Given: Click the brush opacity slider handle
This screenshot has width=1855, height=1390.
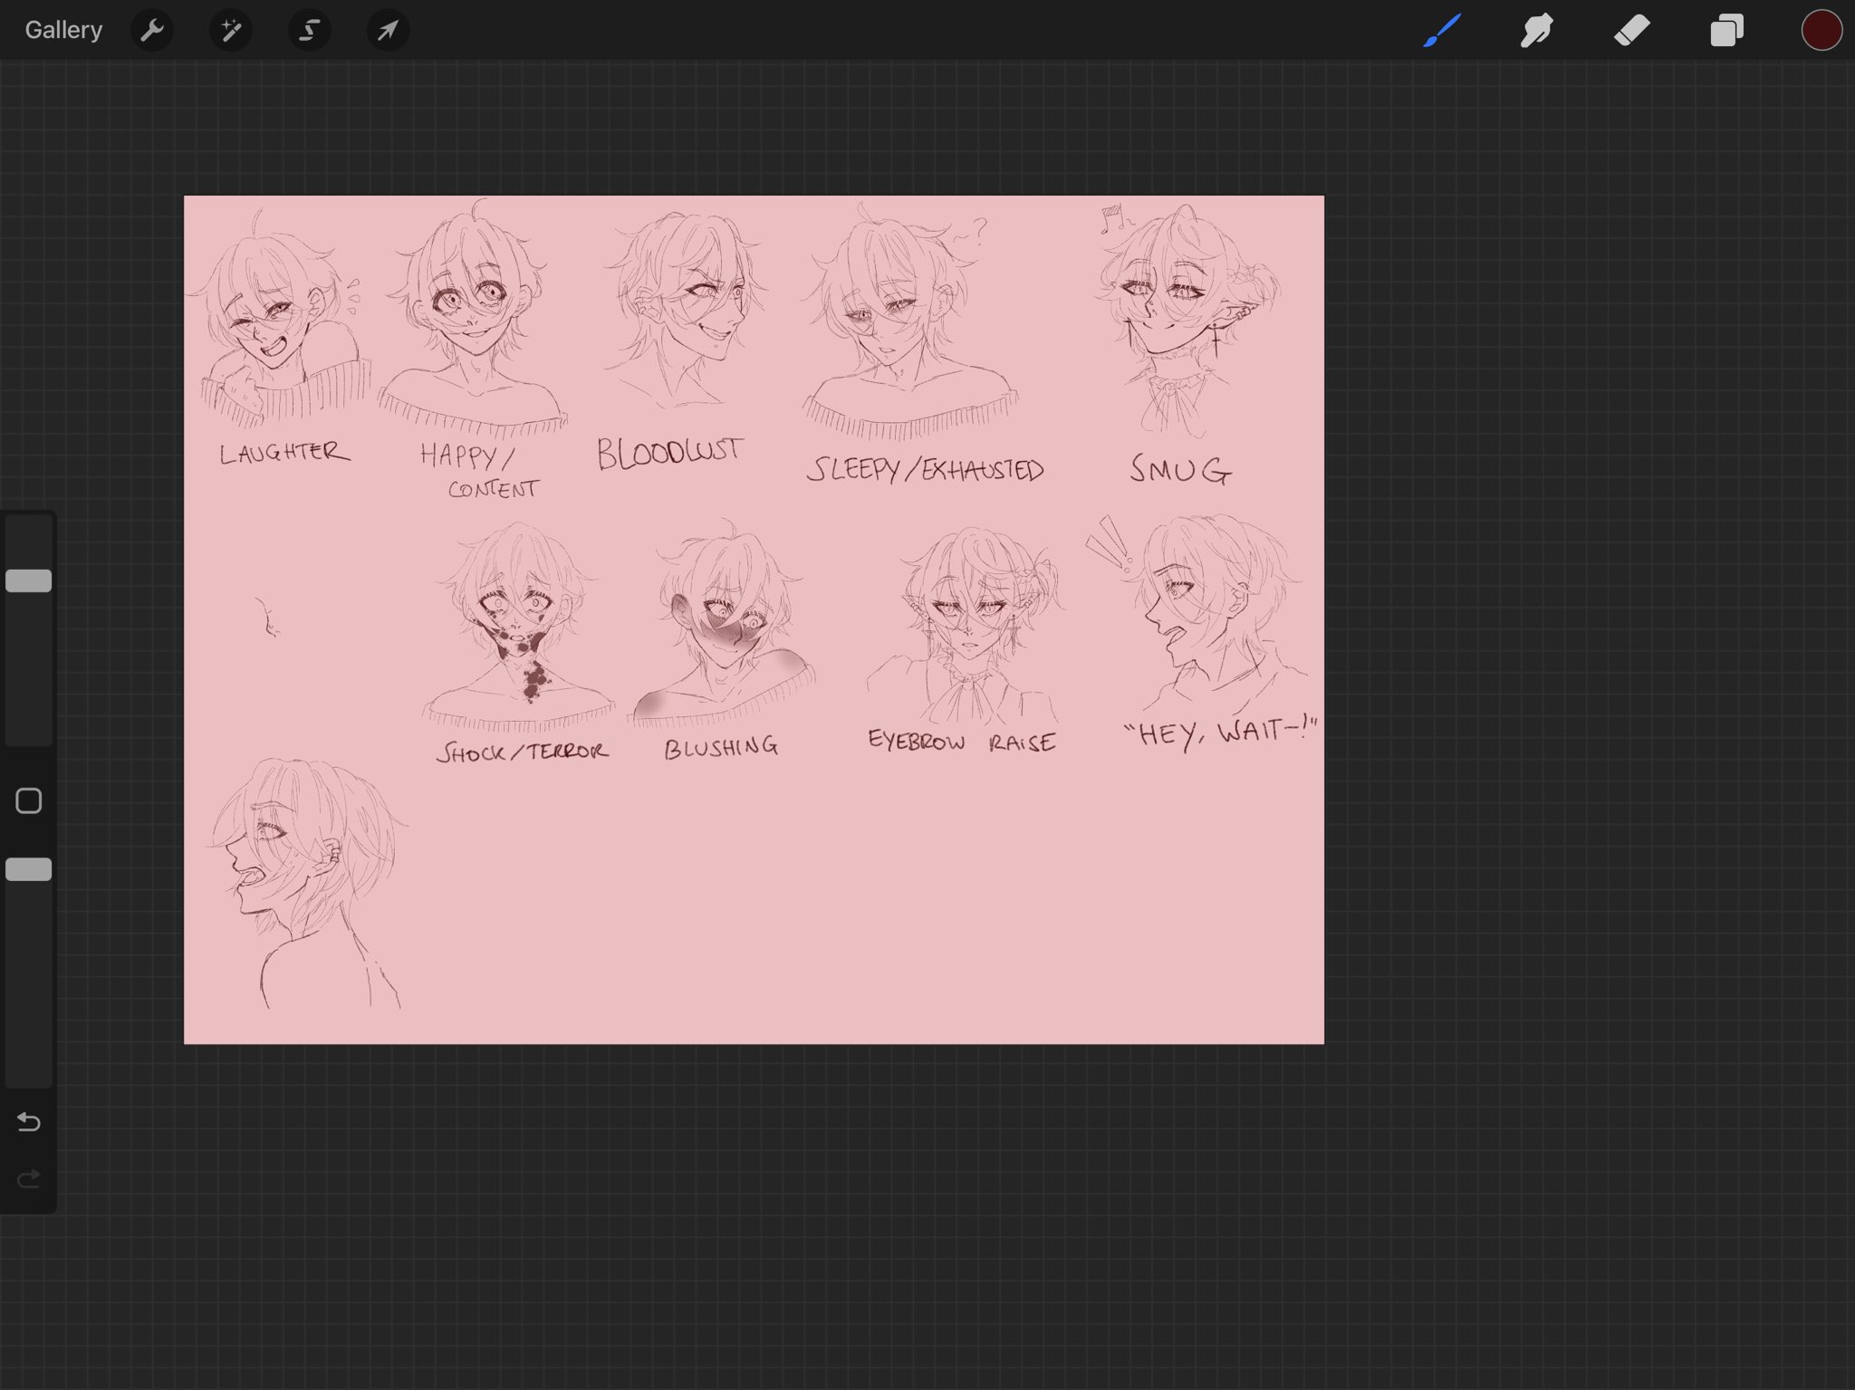Looking at the screenshot, I should pyautogui.click(x=29, y=869).
